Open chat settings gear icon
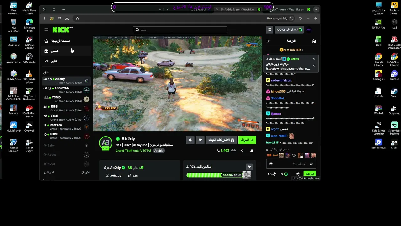This screenshot has height=226, width=401. click(x=298, y=174)
